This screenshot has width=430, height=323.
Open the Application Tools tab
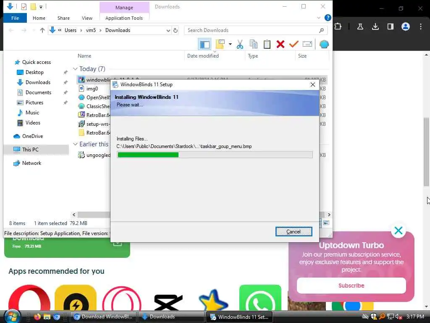[x=124, y=18]
